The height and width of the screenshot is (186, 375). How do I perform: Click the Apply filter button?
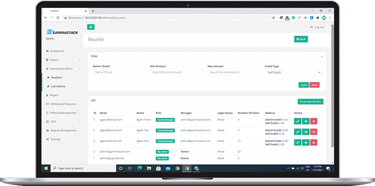(x=303, y=85)
